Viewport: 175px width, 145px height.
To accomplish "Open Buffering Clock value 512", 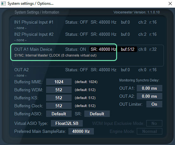I will [x=59, y=106].
